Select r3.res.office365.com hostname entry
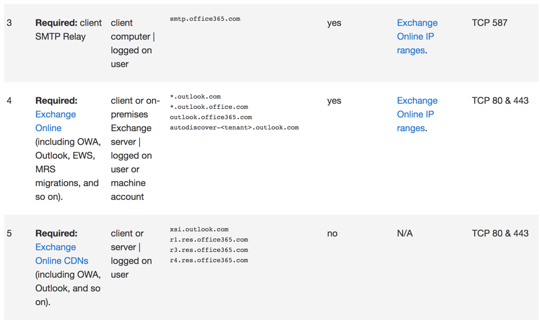This screenshot has height=323, width=540. (208, 250)
